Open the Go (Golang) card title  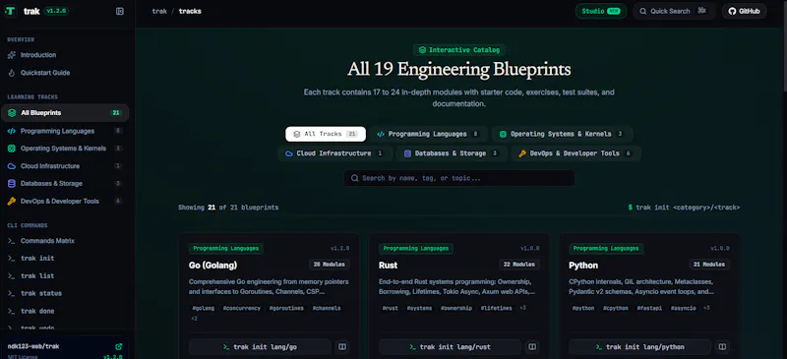(x=212, y=266)
